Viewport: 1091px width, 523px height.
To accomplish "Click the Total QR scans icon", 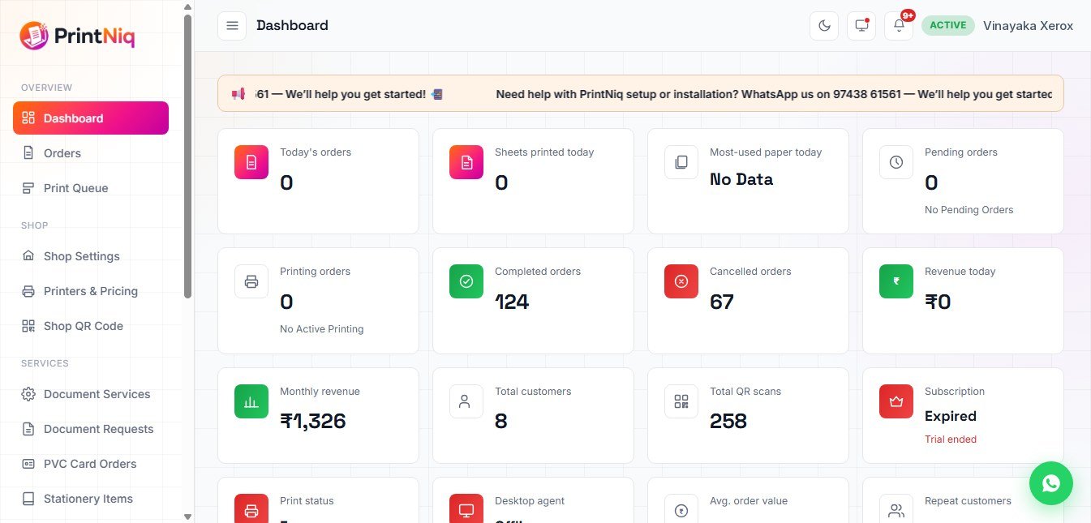I will click(x=681, y=401).
